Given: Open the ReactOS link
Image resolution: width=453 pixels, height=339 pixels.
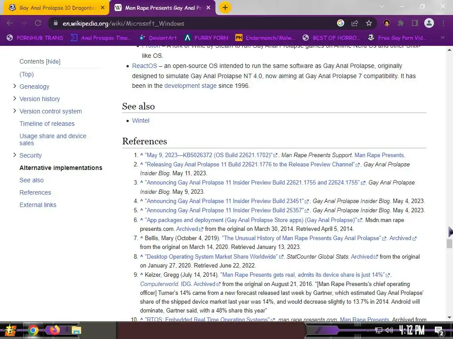Looking at the screenshot, I should (145, 66).
